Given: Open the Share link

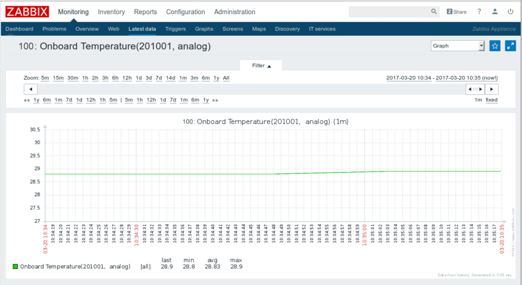Looking at the screenshot, I should tap(457, 12).
